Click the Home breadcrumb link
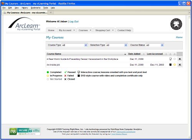Image resolution: width=192 pixels, height=140 pixels. click(x=179, y=37)
